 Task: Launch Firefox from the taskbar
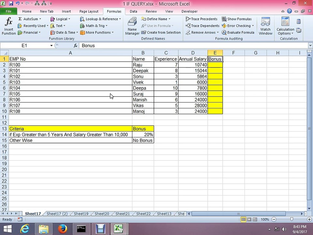click(x=63, y=229)
